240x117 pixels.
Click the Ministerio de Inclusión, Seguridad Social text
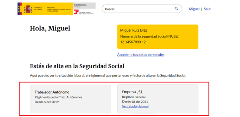click(59, 9)
